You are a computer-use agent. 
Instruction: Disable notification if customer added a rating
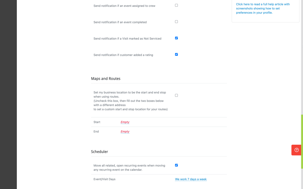point(176,54)
